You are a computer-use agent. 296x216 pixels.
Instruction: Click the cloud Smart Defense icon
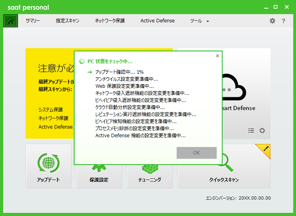234,87
